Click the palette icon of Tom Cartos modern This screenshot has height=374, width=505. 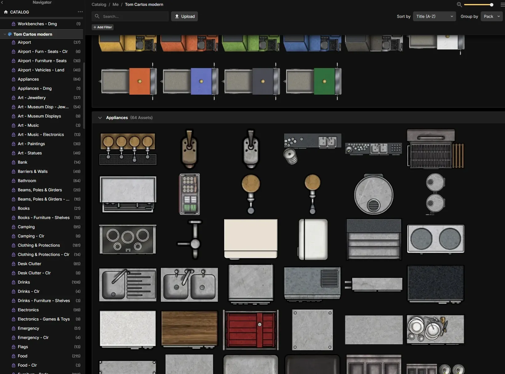pos(10,34)
